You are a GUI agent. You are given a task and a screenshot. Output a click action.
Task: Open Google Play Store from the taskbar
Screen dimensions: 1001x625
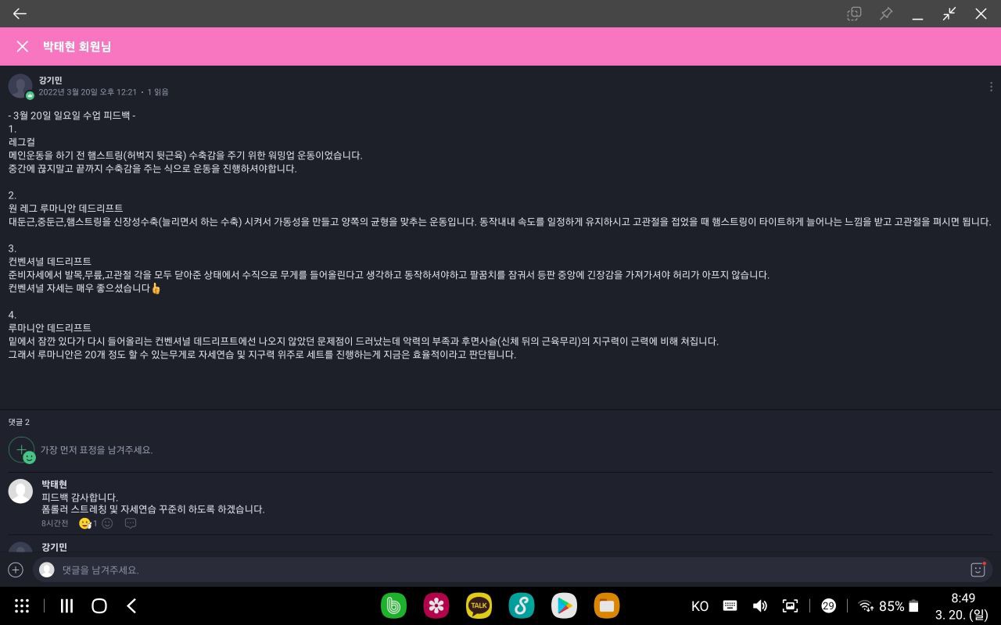point(564,605)
